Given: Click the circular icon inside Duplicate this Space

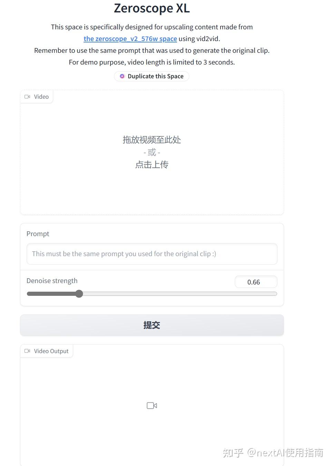Looking at the screenshot, I should click(x=122, y=76).
